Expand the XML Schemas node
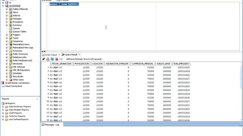This screenshot has height=136, width=243. point(7,67)
